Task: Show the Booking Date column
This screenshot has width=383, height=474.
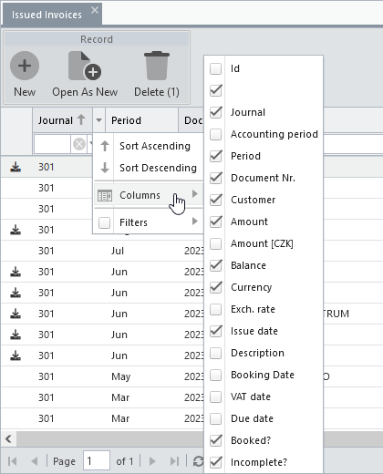Action: click(x=215, y=375)
